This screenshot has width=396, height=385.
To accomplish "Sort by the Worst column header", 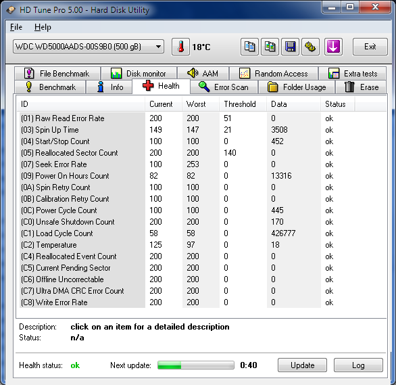I will (x=201, y=104).
